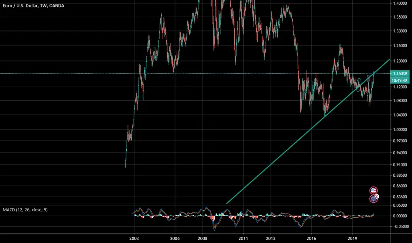Image resolution: width=412 pixels, height=243 pixels.
Task: Click the 1.04000 price scale label
Action: [400, 115]
